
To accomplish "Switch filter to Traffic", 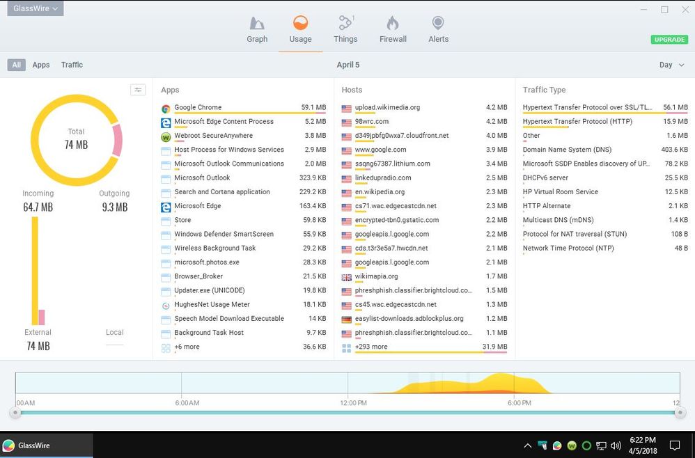I will point(72,65).
